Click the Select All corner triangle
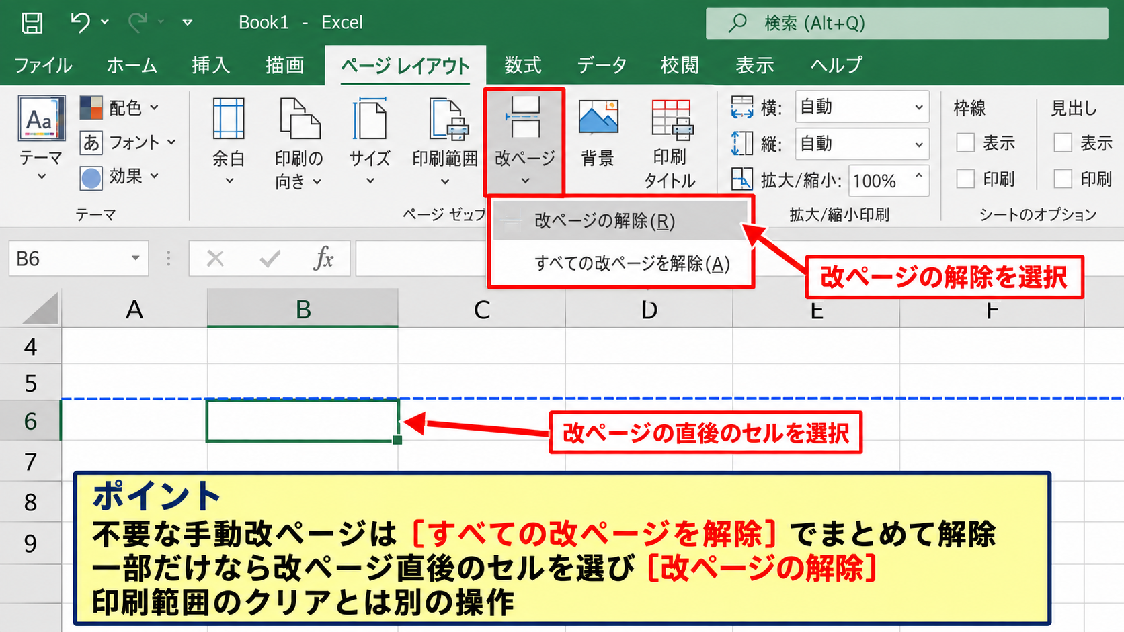The image size is (1124, 632). click(40, 309)
